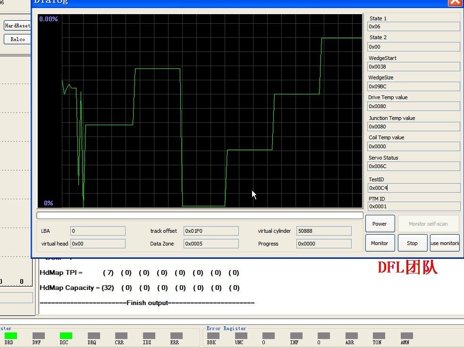Click the Monitor button
The height and width of the screenshot is (348, 464).
coord(380,243)
